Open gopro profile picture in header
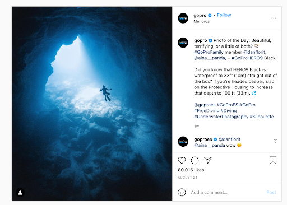Viewport: 287px width, 205px height. pyautogui.click(x=183, y=18)
